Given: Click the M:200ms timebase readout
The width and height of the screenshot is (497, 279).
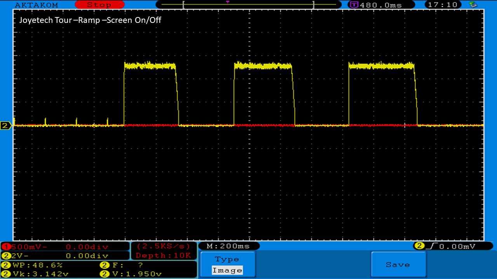Looking at the screenshot, I should [x=228, y=246].
